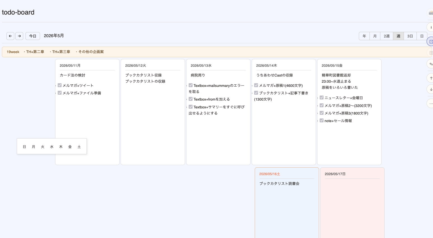Screen dimensions: 433x238
Task: Switch to single 日 (day) view
Action: coord(422,36)
